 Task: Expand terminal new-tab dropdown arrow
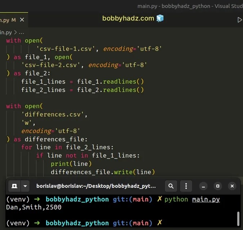[25, 186]
